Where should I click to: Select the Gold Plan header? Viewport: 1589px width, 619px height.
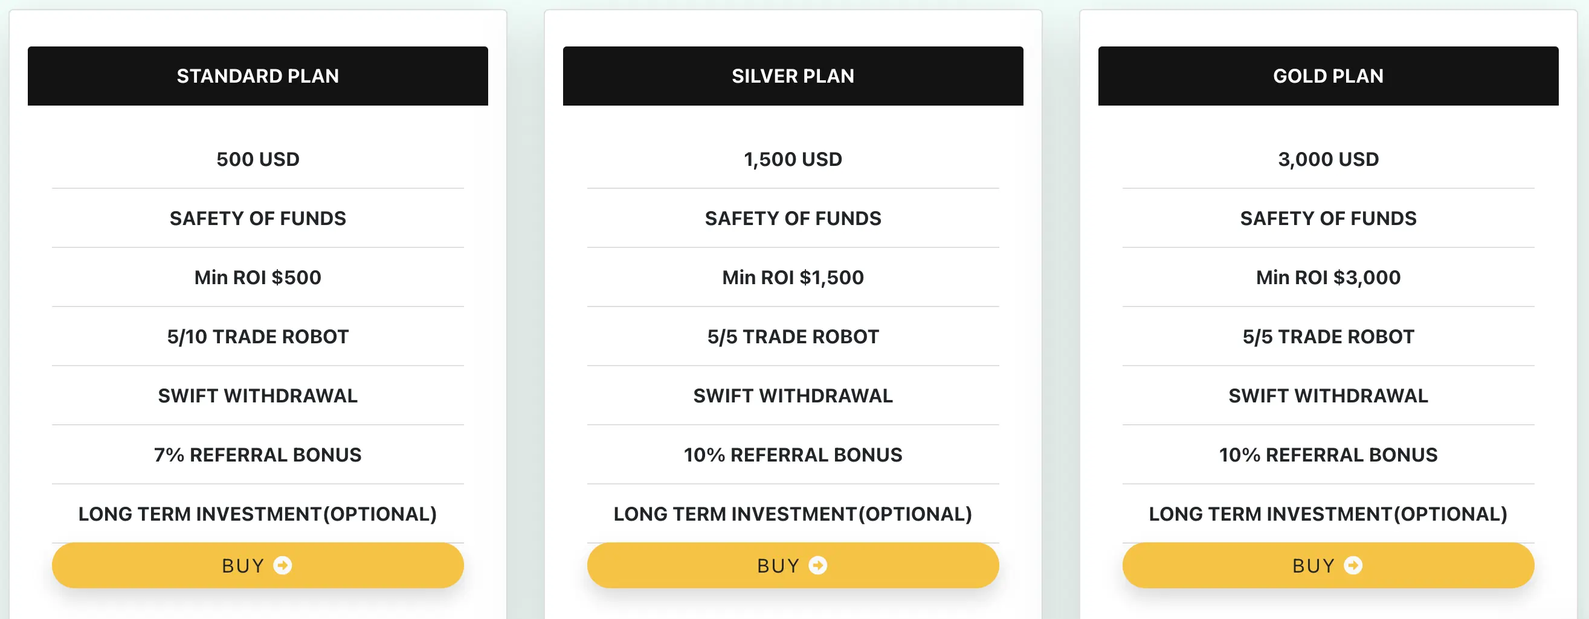1328,76
